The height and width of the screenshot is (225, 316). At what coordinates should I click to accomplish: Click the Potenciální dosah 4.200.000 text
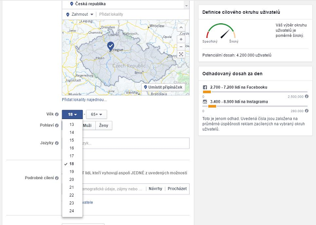point(237,55)
